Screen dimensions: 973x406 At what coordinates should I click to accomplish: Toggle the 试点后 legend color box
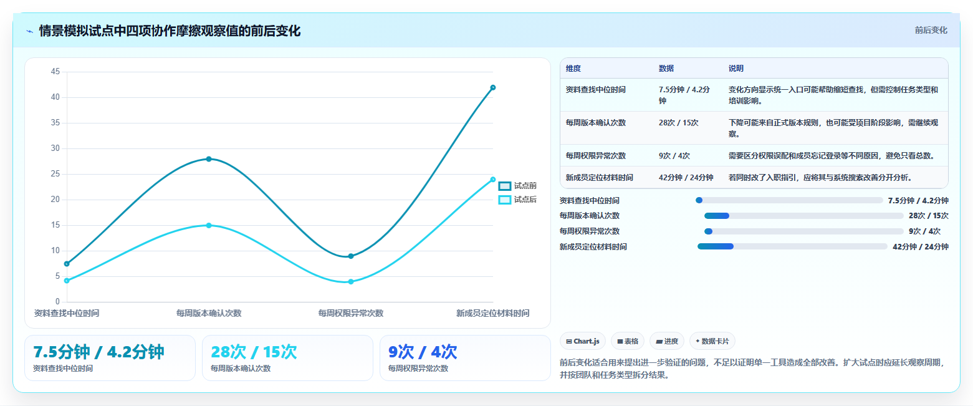505,200
